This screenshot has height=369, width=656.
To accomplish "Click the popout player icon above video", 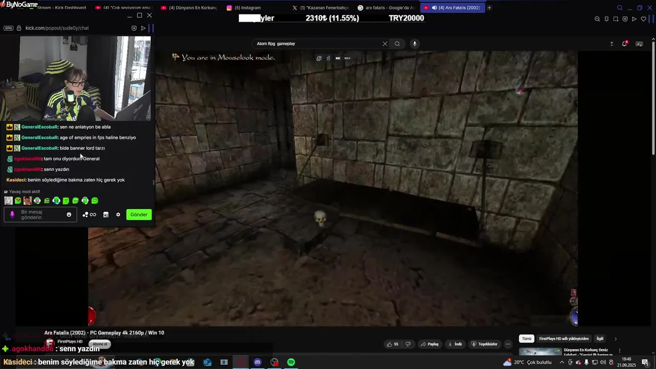I will coord(319,58).
